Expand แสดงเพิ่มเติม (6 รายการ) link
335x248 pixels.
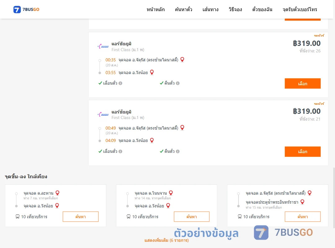pyautogui.click(x=167, y=240)
